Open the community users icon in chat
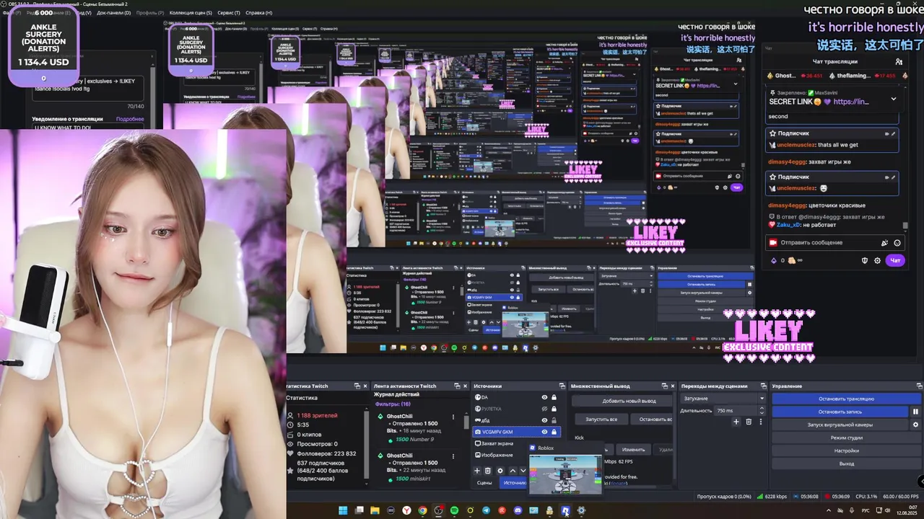Image resolution: width=924 pixels, height=519 pixels. click(x=899, y=62)
